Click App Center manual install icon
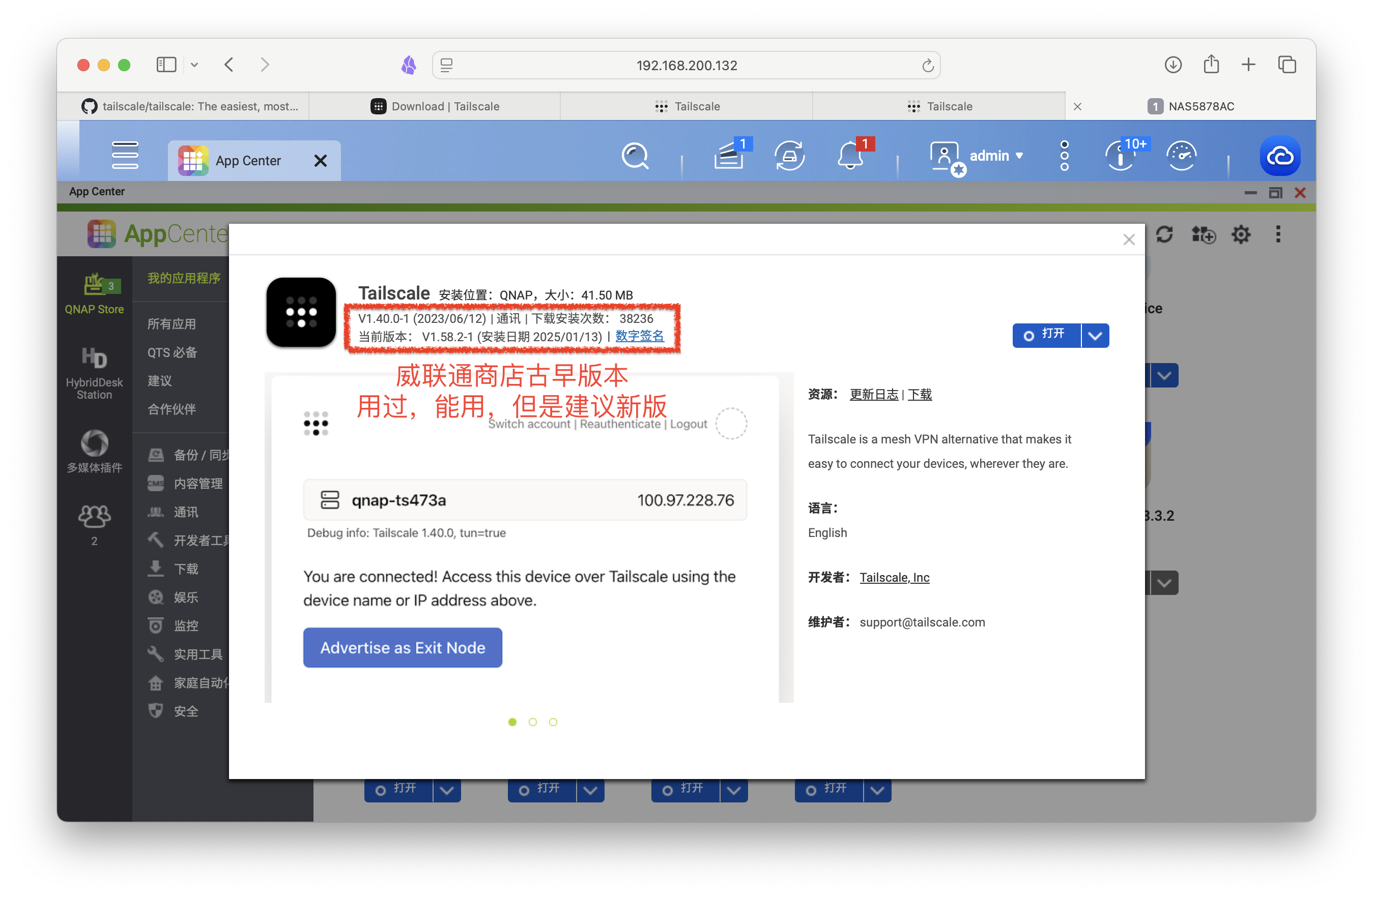 [1204, 234]
